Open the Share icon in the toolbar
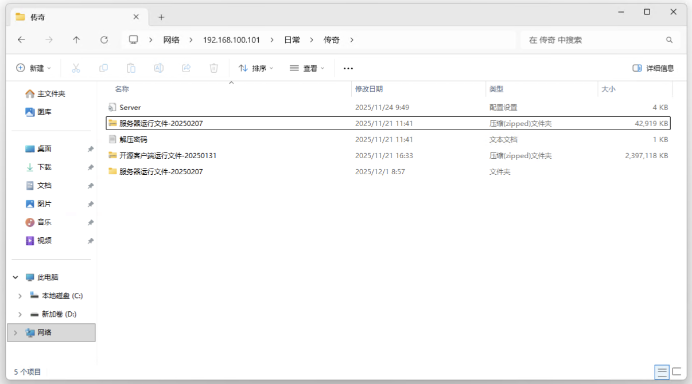Viewport: 692px width, 384px height. (186, 68)
